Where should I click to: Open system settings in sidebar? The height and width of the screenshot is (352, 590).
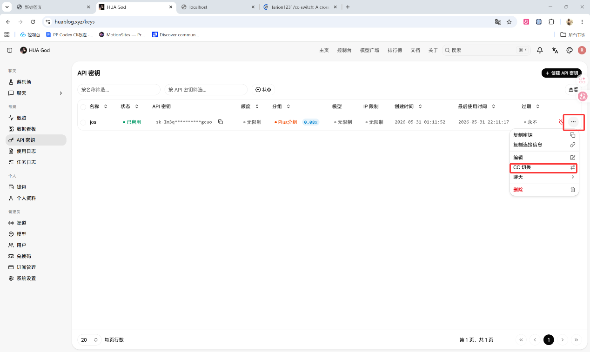pyautogui.click(x=36, y=279)
